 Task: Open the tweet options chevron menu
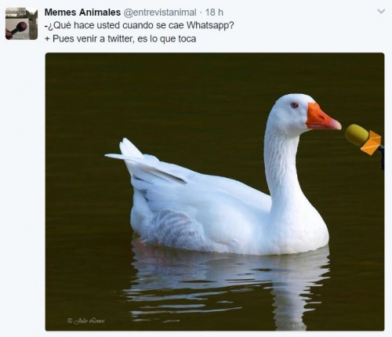coord(381,12)
